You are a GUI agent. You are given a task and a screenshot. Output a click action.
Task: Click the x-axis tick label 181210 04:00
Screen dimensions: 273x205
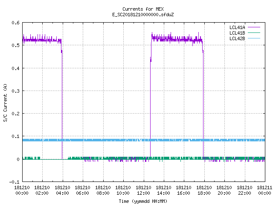(x=62, y=190)
